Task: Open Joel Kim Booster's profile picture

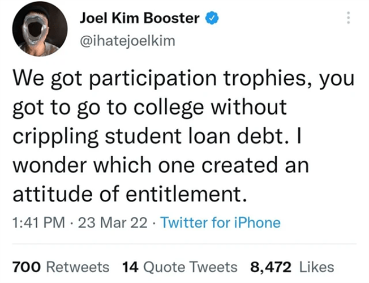Action: pyautogui.click(x=40, y=29)
